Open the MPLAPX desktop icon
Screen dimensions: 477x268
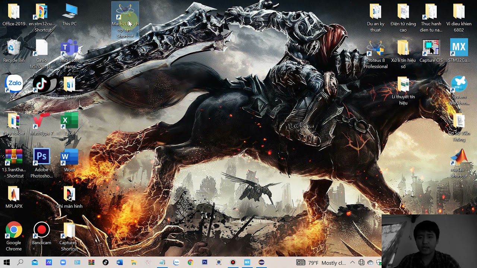coord(14,197)
